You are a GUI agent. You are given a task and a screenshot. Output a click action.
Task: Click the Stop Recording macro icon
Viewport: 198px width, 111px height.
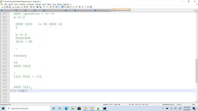[82, 7]
